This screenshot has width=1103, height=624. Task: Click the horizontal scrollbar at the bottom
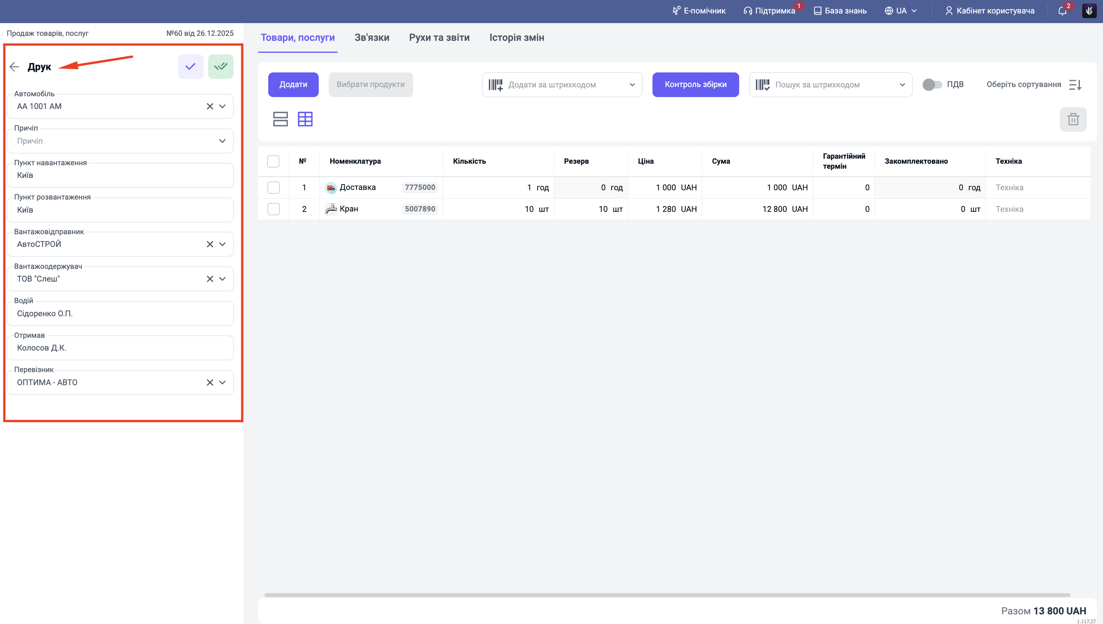tap(667, 595)
